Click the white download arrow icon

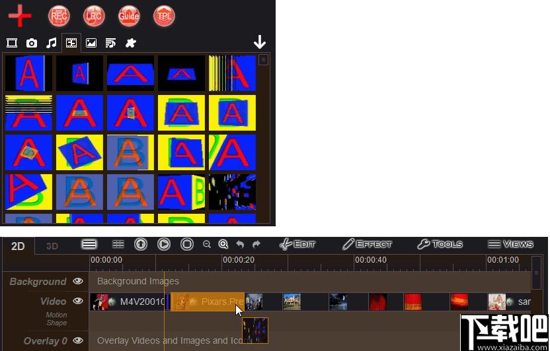point(260,42)
